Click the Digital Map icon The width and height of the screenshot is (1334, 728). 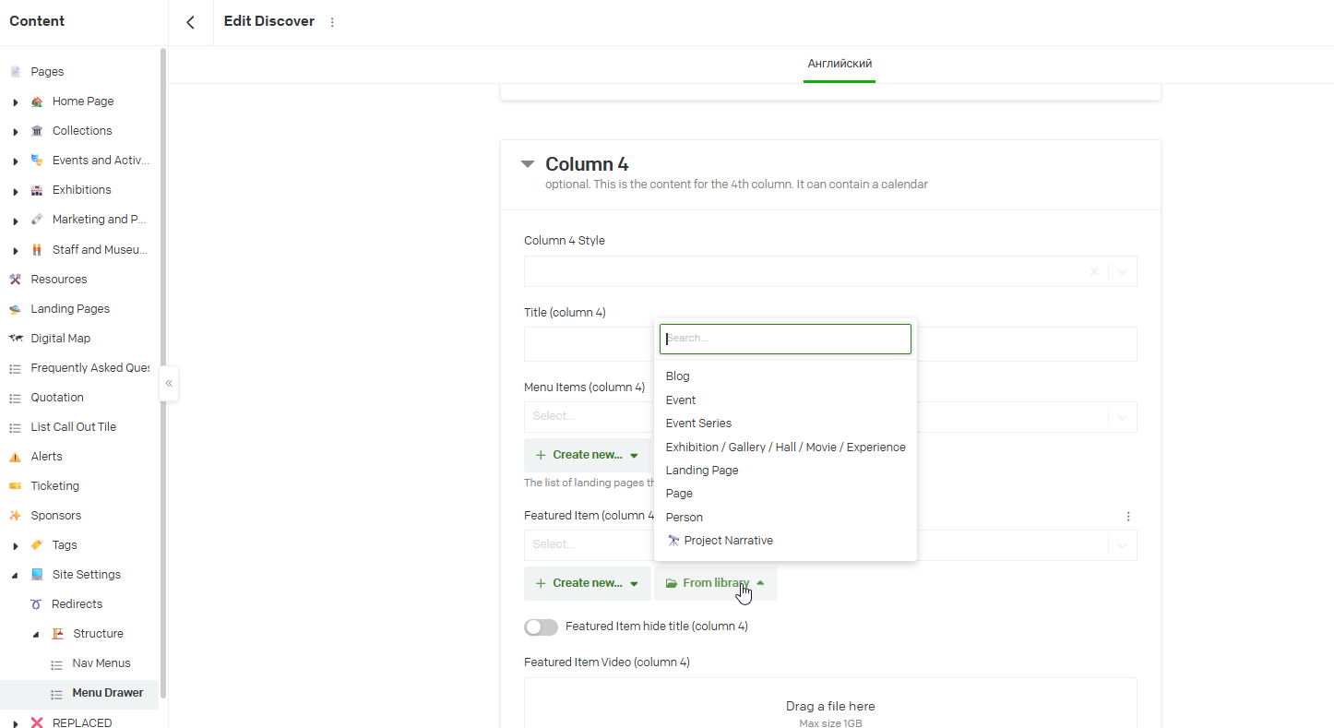[15, 339]
